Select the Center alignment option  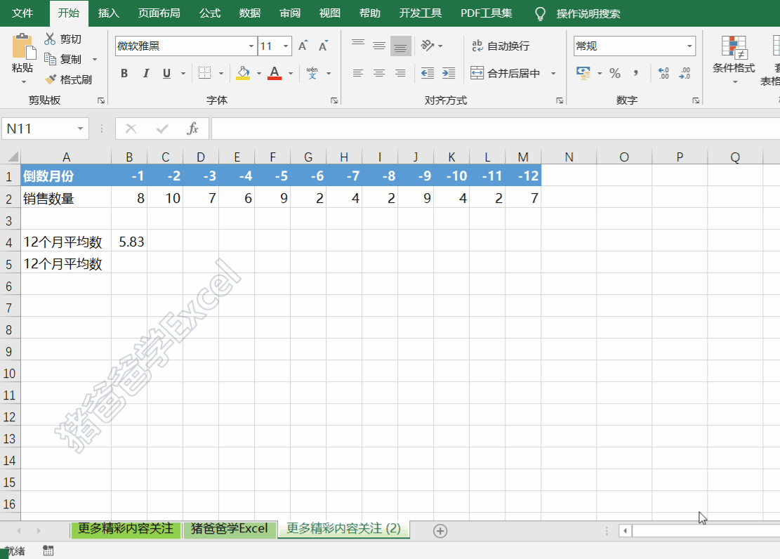click(x=379, y=72)
